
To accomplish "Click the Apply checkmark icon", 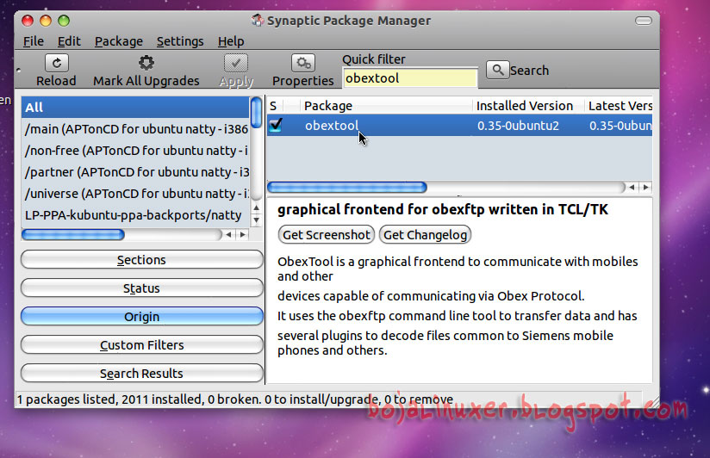I will [236, 63].
